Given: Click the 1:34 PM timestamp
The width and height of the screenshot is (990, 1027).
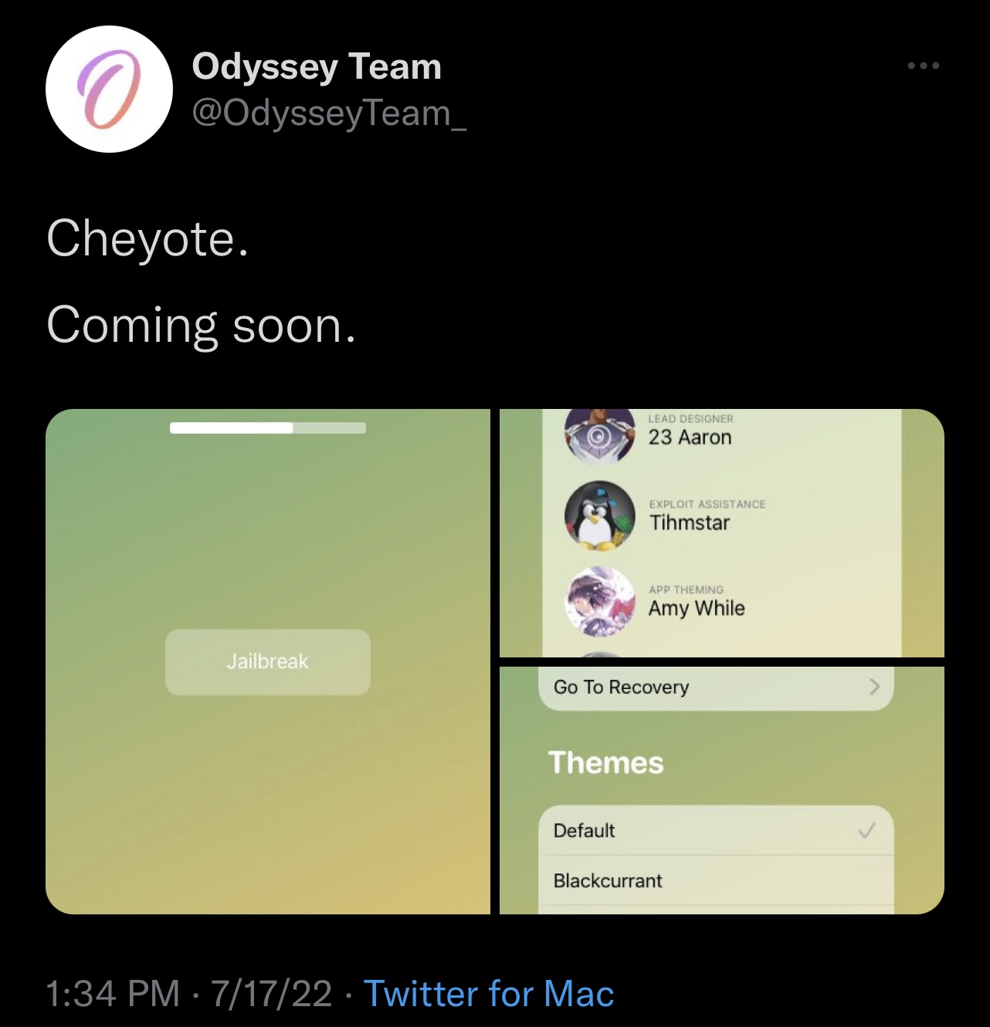Looking at the screenshot, I should tap(113, 993).
